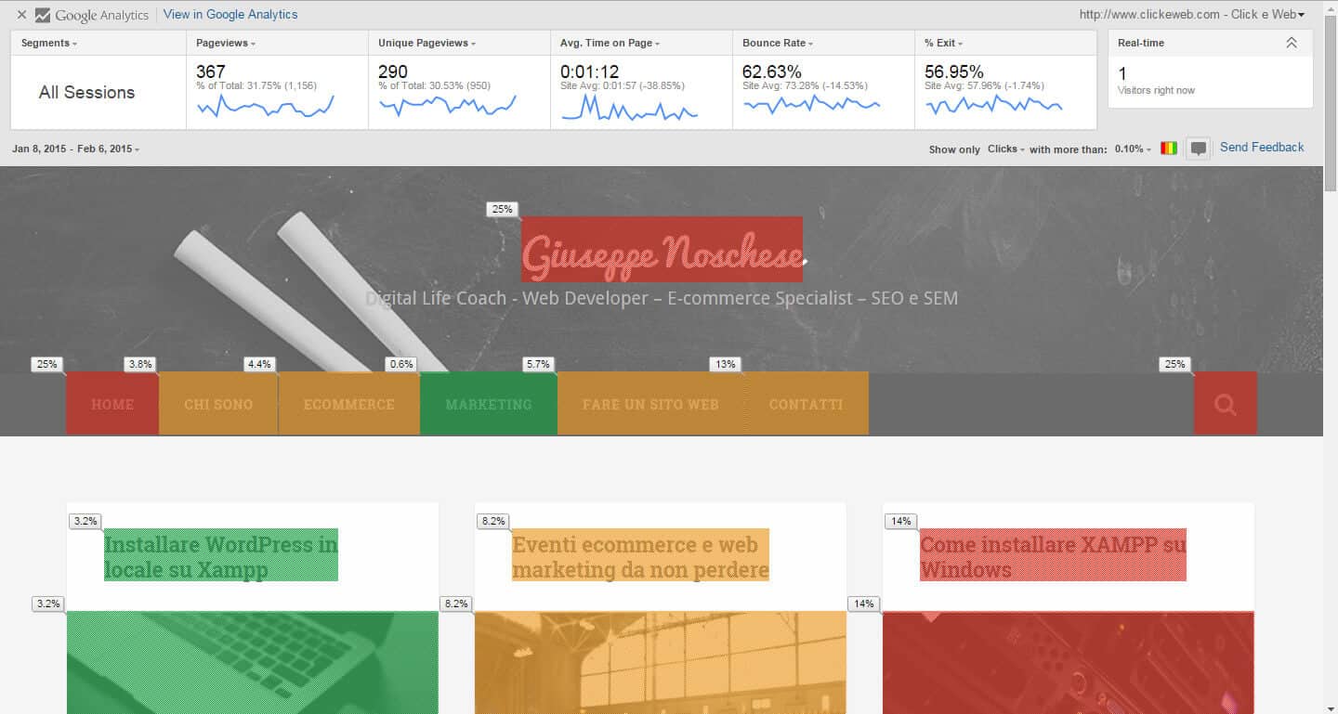Open the CONTATTI menu item
This screenshot has width=1338, height=714.
click(807, 404)
